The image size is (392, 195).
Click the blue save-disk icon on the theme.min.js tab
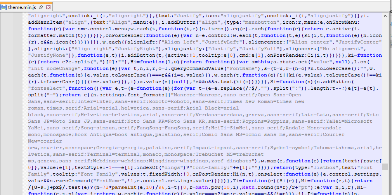click(x=4, y=7)
